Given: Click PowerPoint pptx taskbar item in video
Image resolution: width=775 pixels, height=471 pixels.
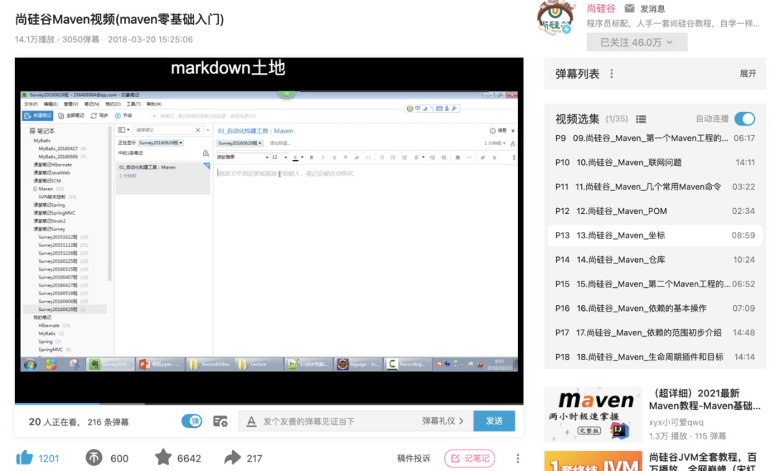Looking at the screenshot, I should click(159, 364).
